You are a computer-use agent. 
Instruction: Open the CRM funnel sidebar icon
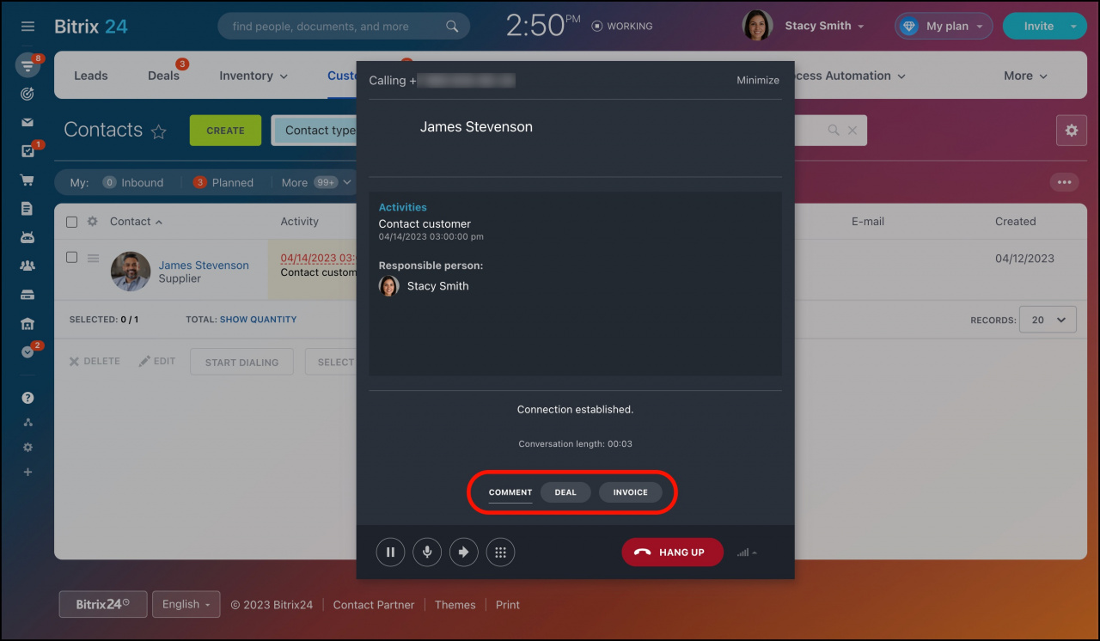[27, 65]
